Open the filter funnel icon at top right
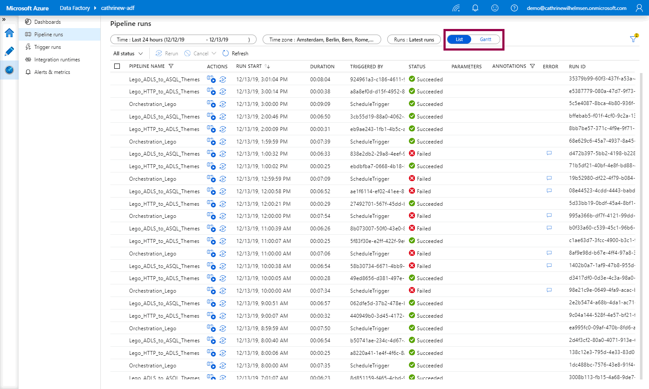Screen dimensions: 649x389 pyautogui.click(x=633, y=39)
